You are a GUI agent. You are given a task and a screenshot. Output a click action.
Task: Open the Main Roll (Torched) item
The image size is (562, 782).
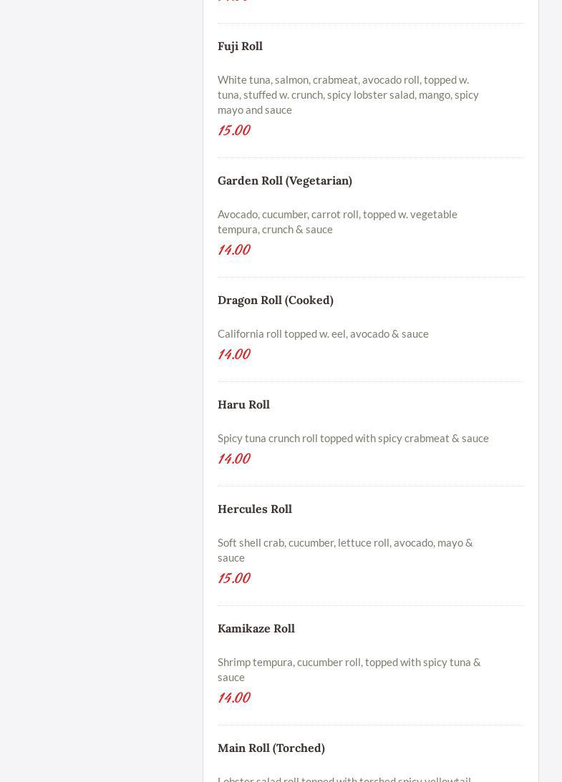(x=271, y=748)
